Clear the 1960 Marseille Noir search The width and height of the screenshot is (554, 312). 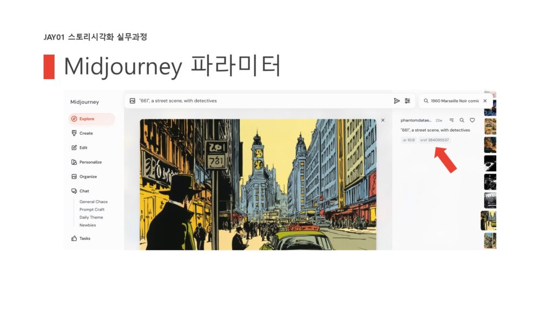(485, 101)
